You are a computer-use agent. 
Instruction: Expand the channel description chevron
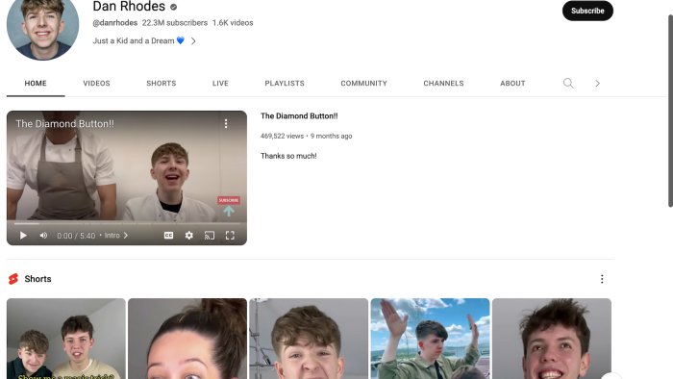pos(193,41)
